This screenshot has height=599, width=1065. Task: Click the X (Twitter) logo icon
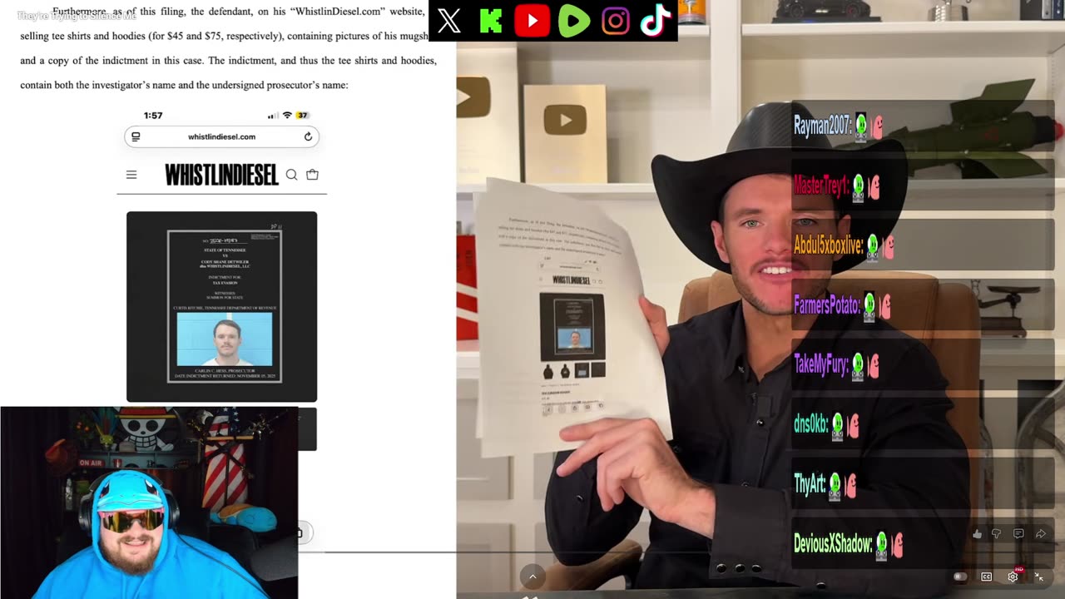[448, 21]
